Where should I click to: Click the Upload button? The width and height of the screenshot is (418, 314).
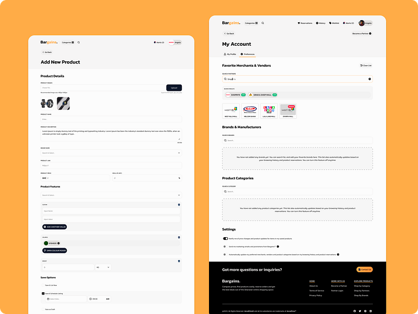(x=174, y=88)
